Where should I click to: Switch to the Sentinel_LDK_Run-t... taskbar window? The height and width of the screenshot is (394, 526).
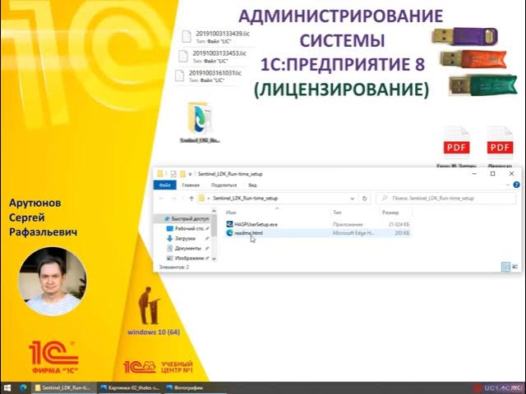point(62,388)
